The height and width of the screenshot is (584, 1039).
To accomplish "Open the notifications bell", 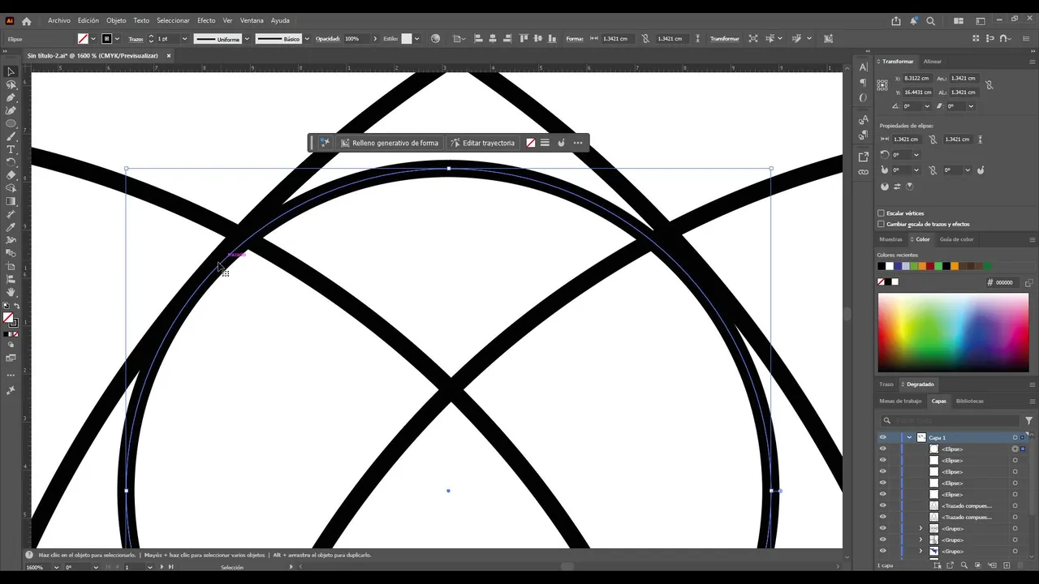I will tap(915, 21).
